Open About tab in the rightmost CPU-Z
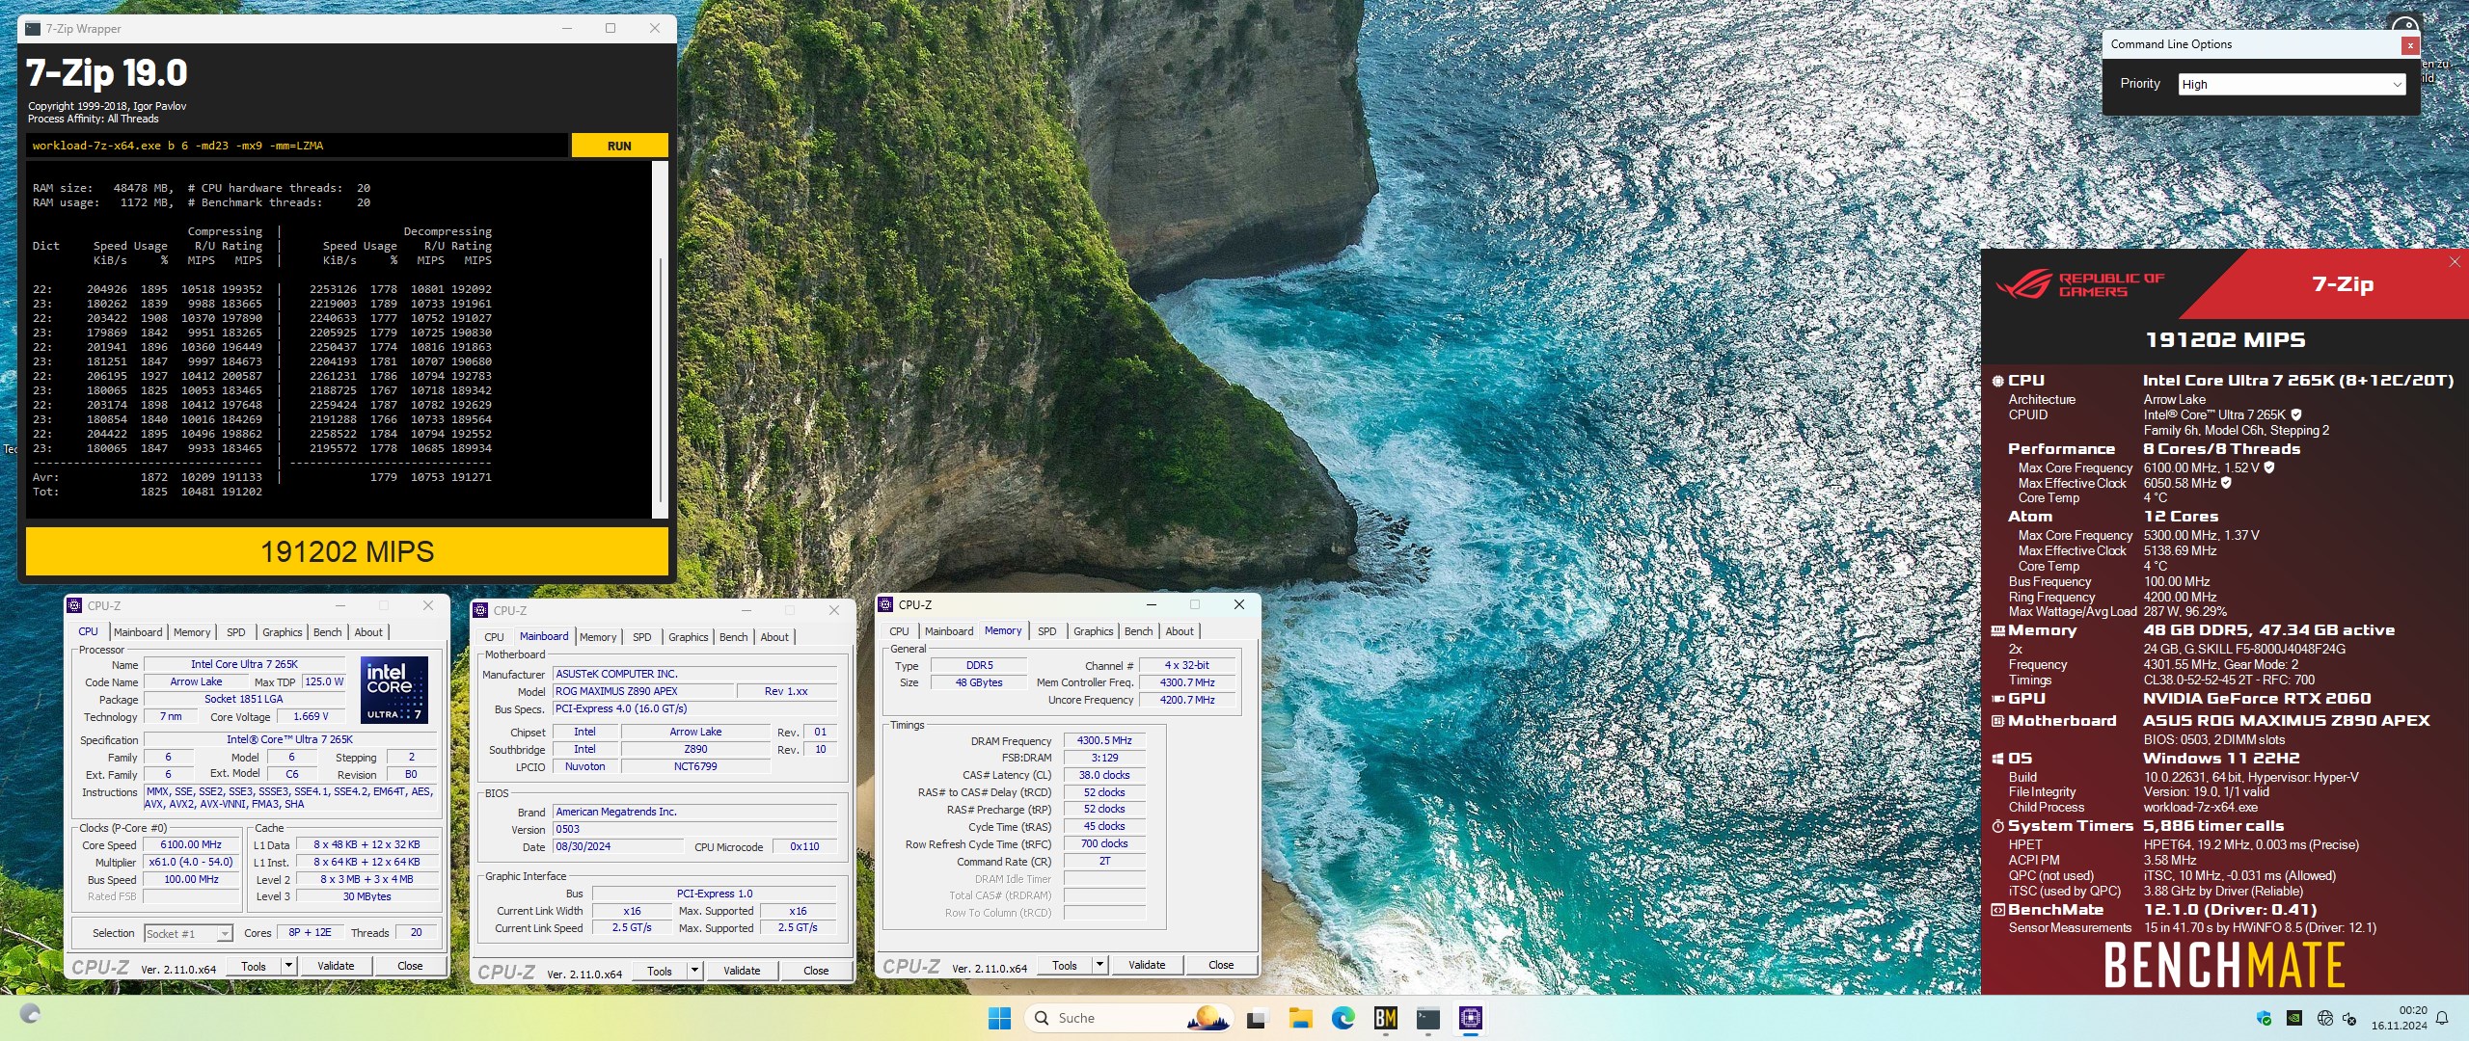The width and height of the screenshot is (2469, 1041). 1180,631
